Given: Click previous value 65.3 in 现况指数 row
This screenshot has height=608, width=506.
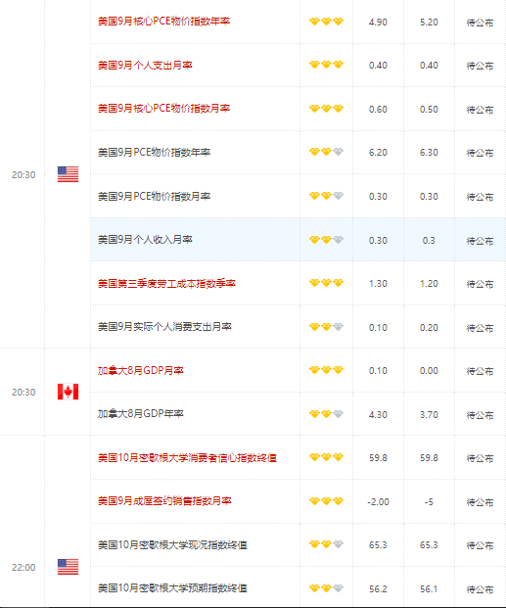Looking at the screenshot, I should (x=378, y=545).
